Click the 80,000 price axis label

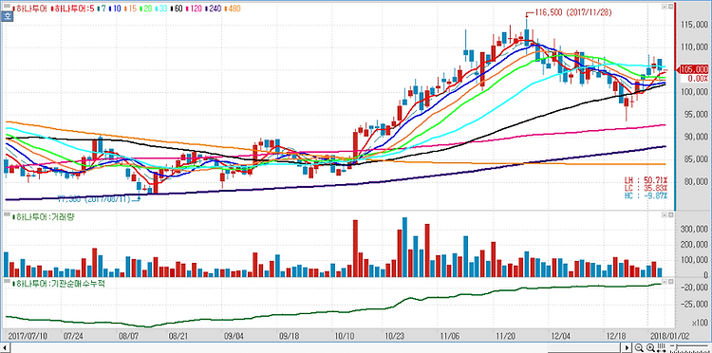coord(697,181)
